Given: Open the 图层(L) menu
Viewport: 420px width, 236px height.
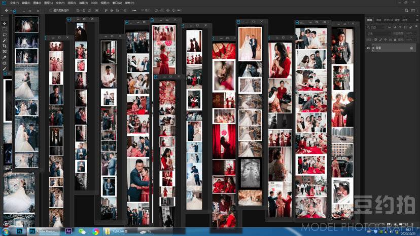Looking at the screenshot, I should 49,3.
